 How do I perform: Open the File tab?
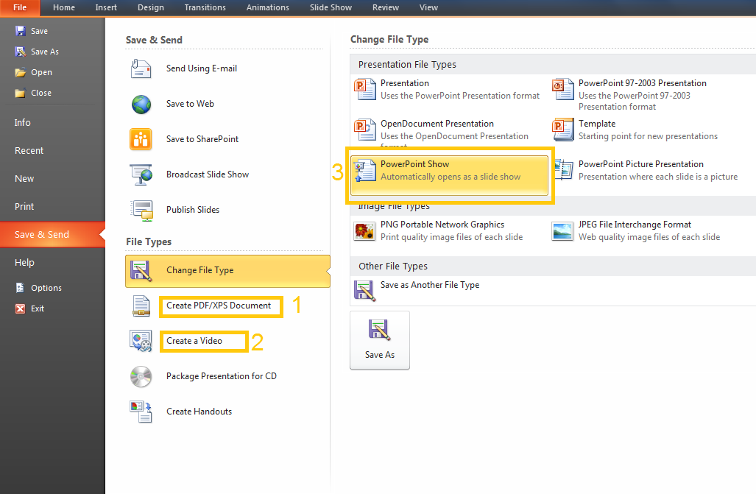(20, 7)
